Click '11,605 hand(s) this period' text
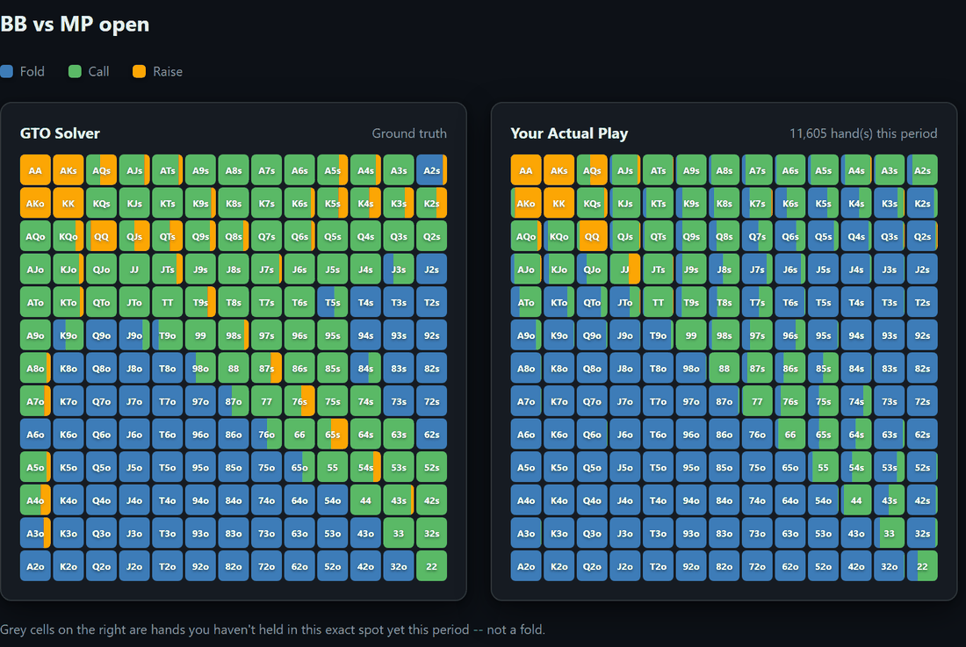Image resolution: width=966 pixels, height=647 pixels. pos(863,133)
